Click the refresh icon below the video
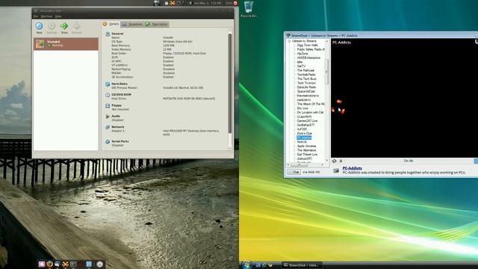This screenshot has width=478, height=269. coord(334,161)
